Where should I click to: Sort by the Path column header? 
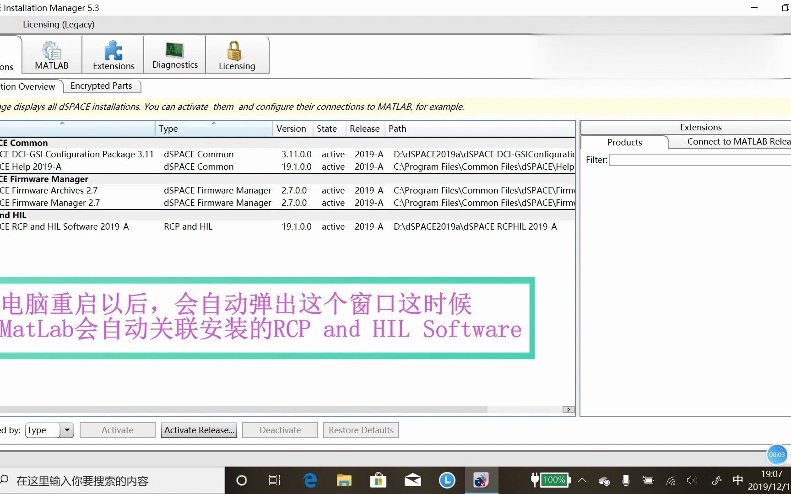pos(480,129)
